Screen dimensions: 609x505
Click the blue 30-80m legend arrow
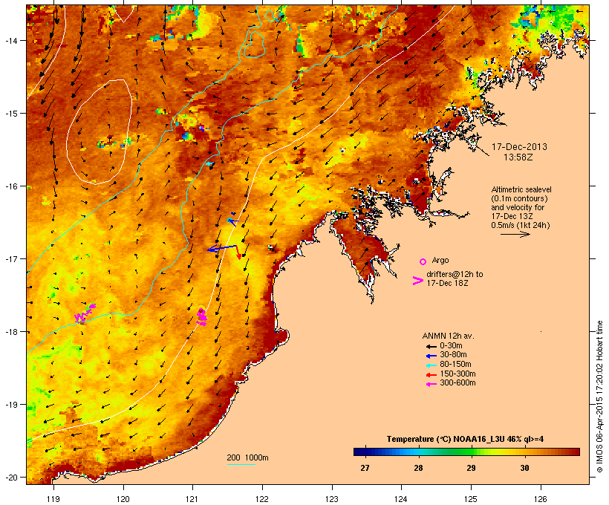pos(431,356)
